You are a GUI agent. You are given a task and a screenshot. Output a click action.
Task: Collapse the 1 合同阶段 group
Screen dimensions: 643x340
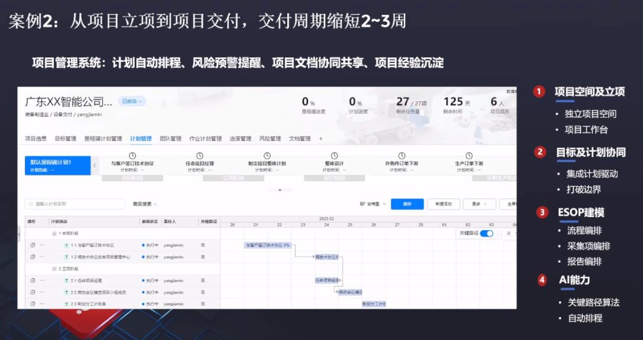54,234
